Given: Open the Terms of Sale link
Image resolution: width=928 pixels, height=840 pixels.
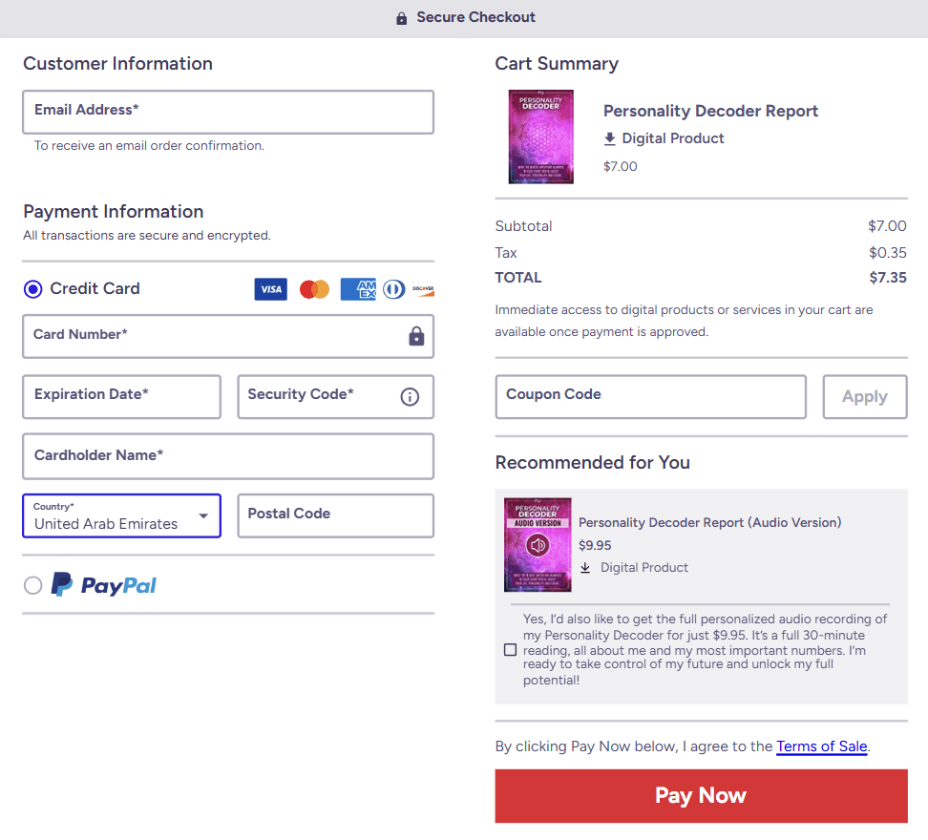Looking at the screenshot, I should (x=821, y=746).
